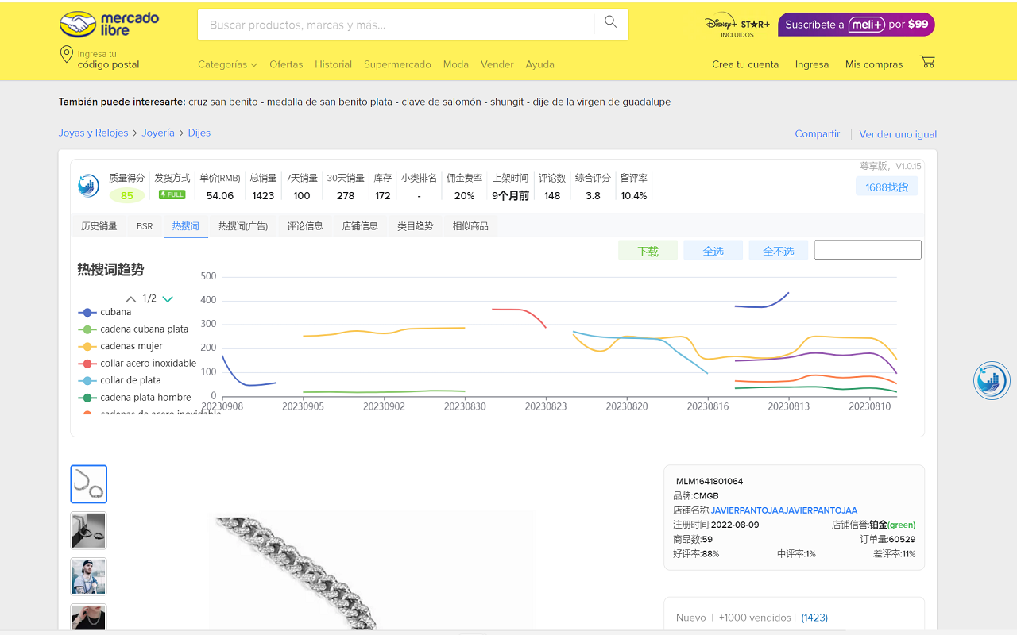Click the 下载 download button
This screenshot has height=635, width=1017.
[648, 251]
